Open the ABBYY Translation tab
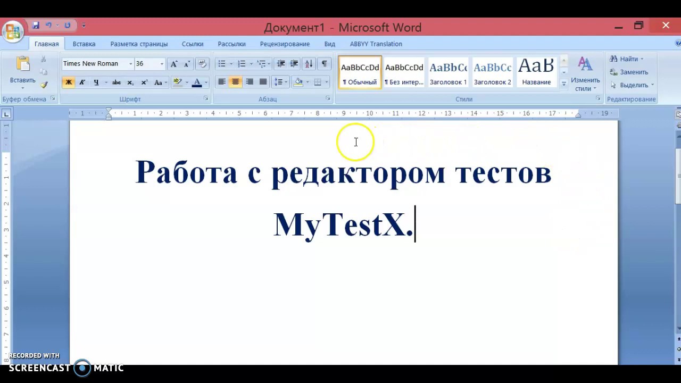The image size is (681, 383). coord(376,44)
